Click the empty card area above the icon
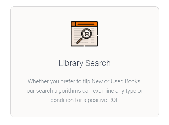169x125 pixels. (x=85, y=14)
